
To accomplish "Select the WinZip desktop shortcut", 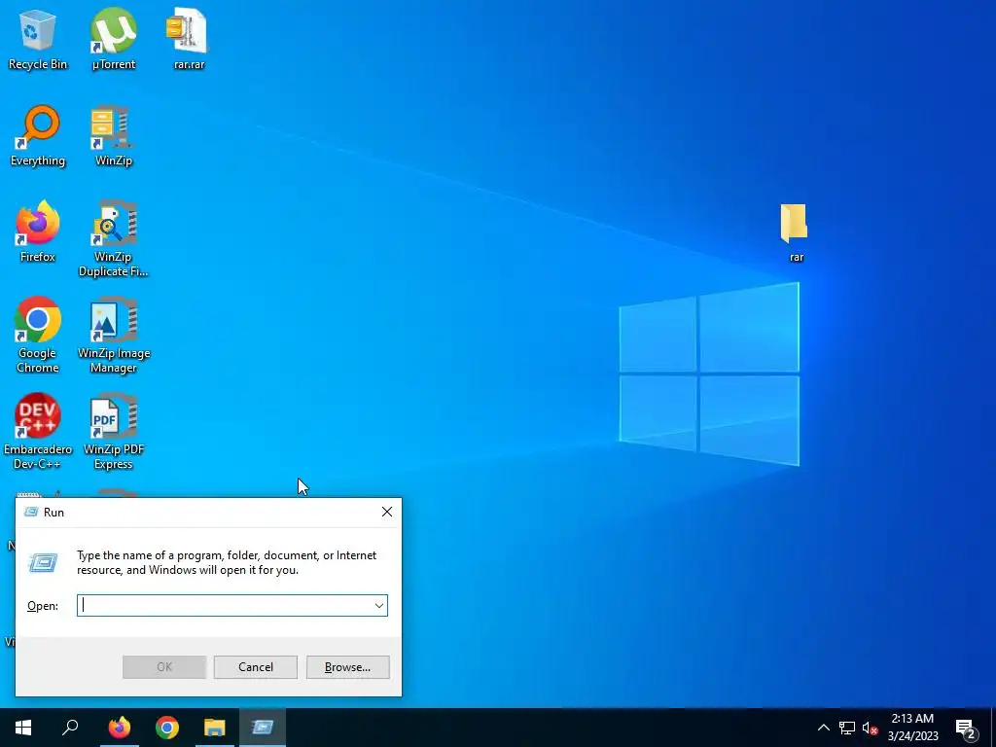I will pos(113,136).
